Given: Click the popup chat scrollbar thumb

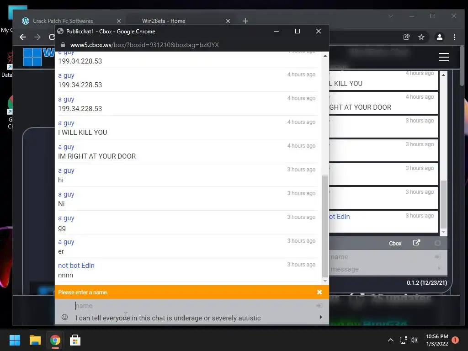Looking at the screenshot, I should pos(325,226).
